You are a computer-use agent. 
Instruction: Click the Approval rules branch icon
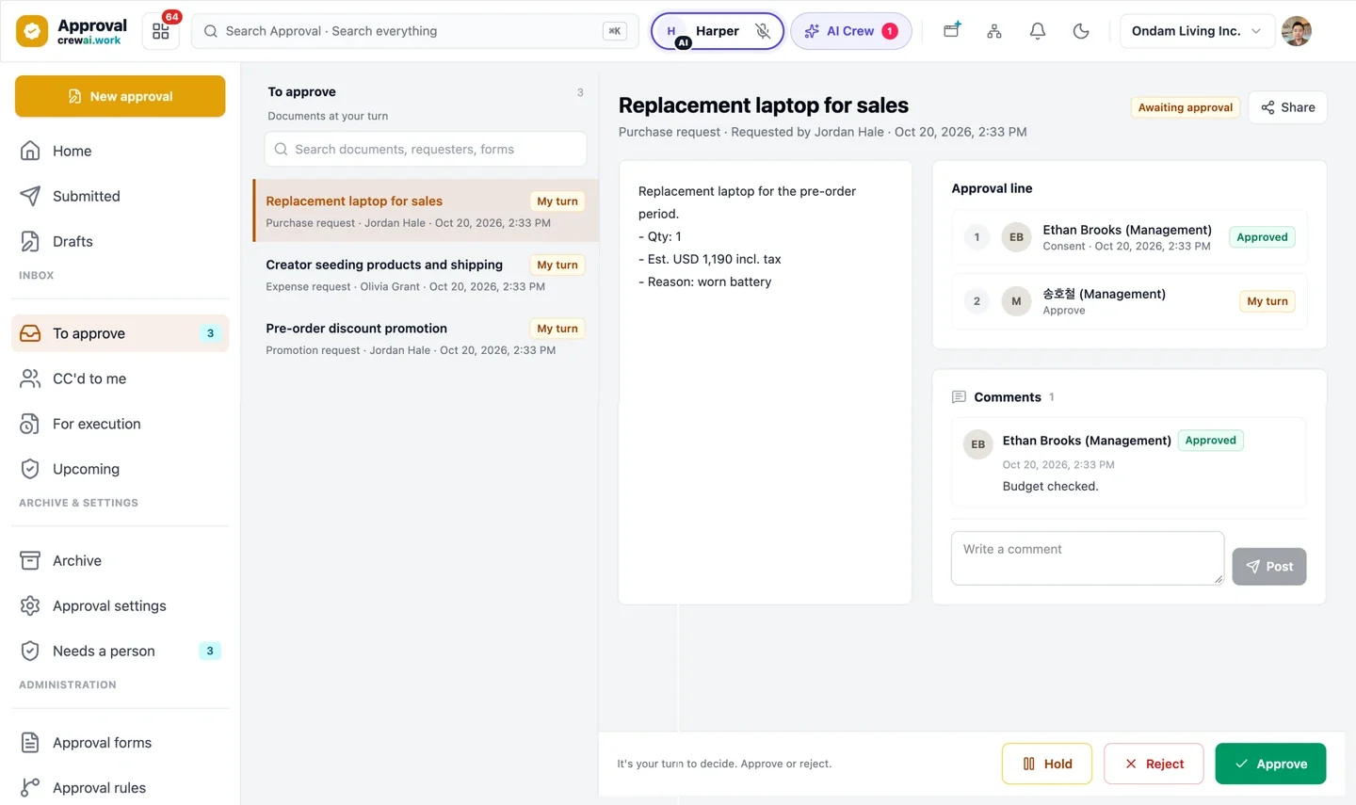click(x=30, y=788)
